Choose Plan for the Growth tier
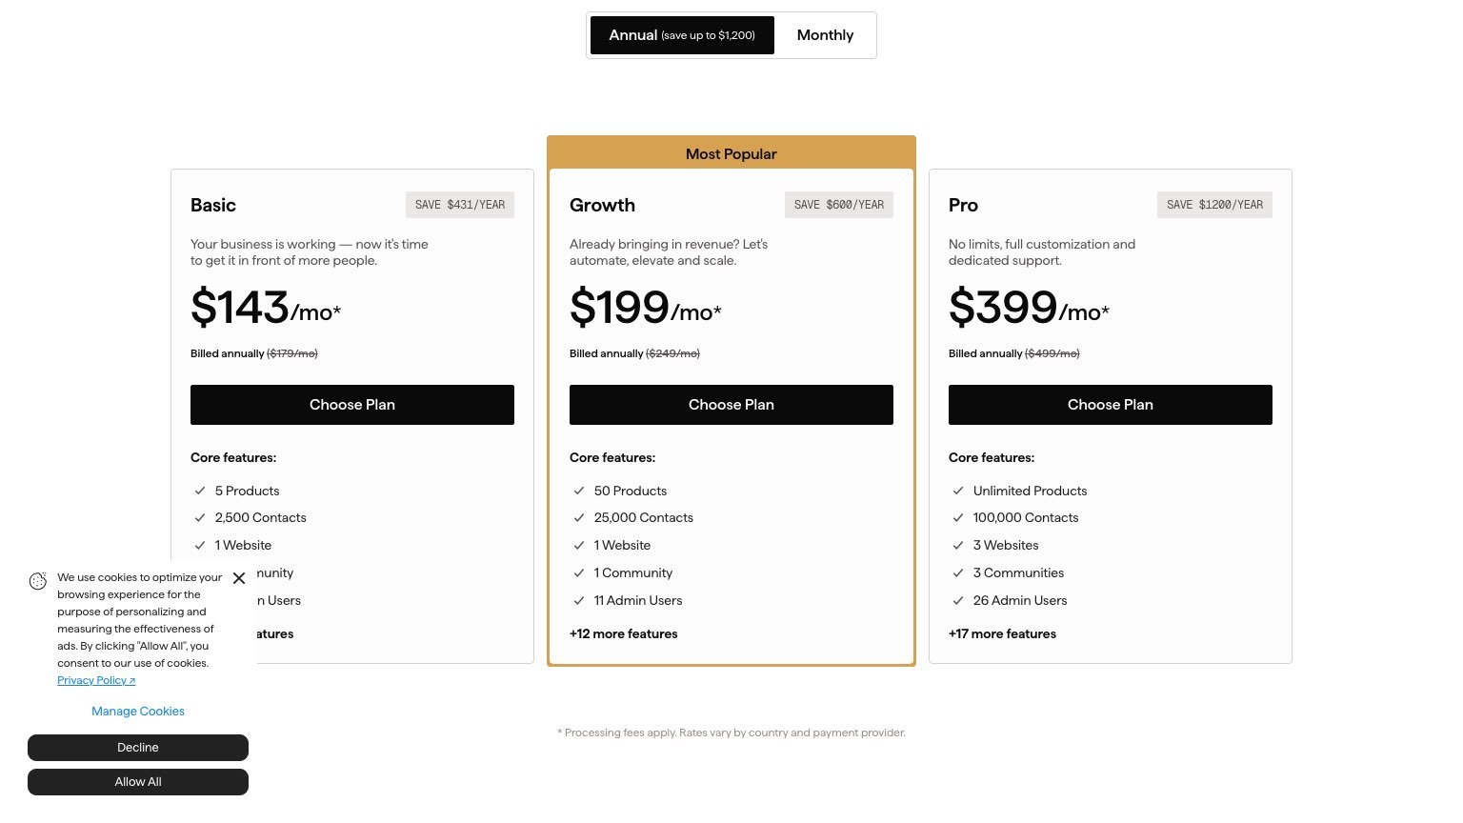The image size is (1463, 823). tap(731, 405)
